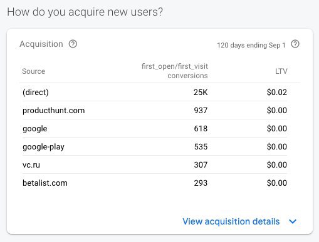Select the betalist.com source row
Viewport: 319px width, 242px height.
[x=155, y=183]
